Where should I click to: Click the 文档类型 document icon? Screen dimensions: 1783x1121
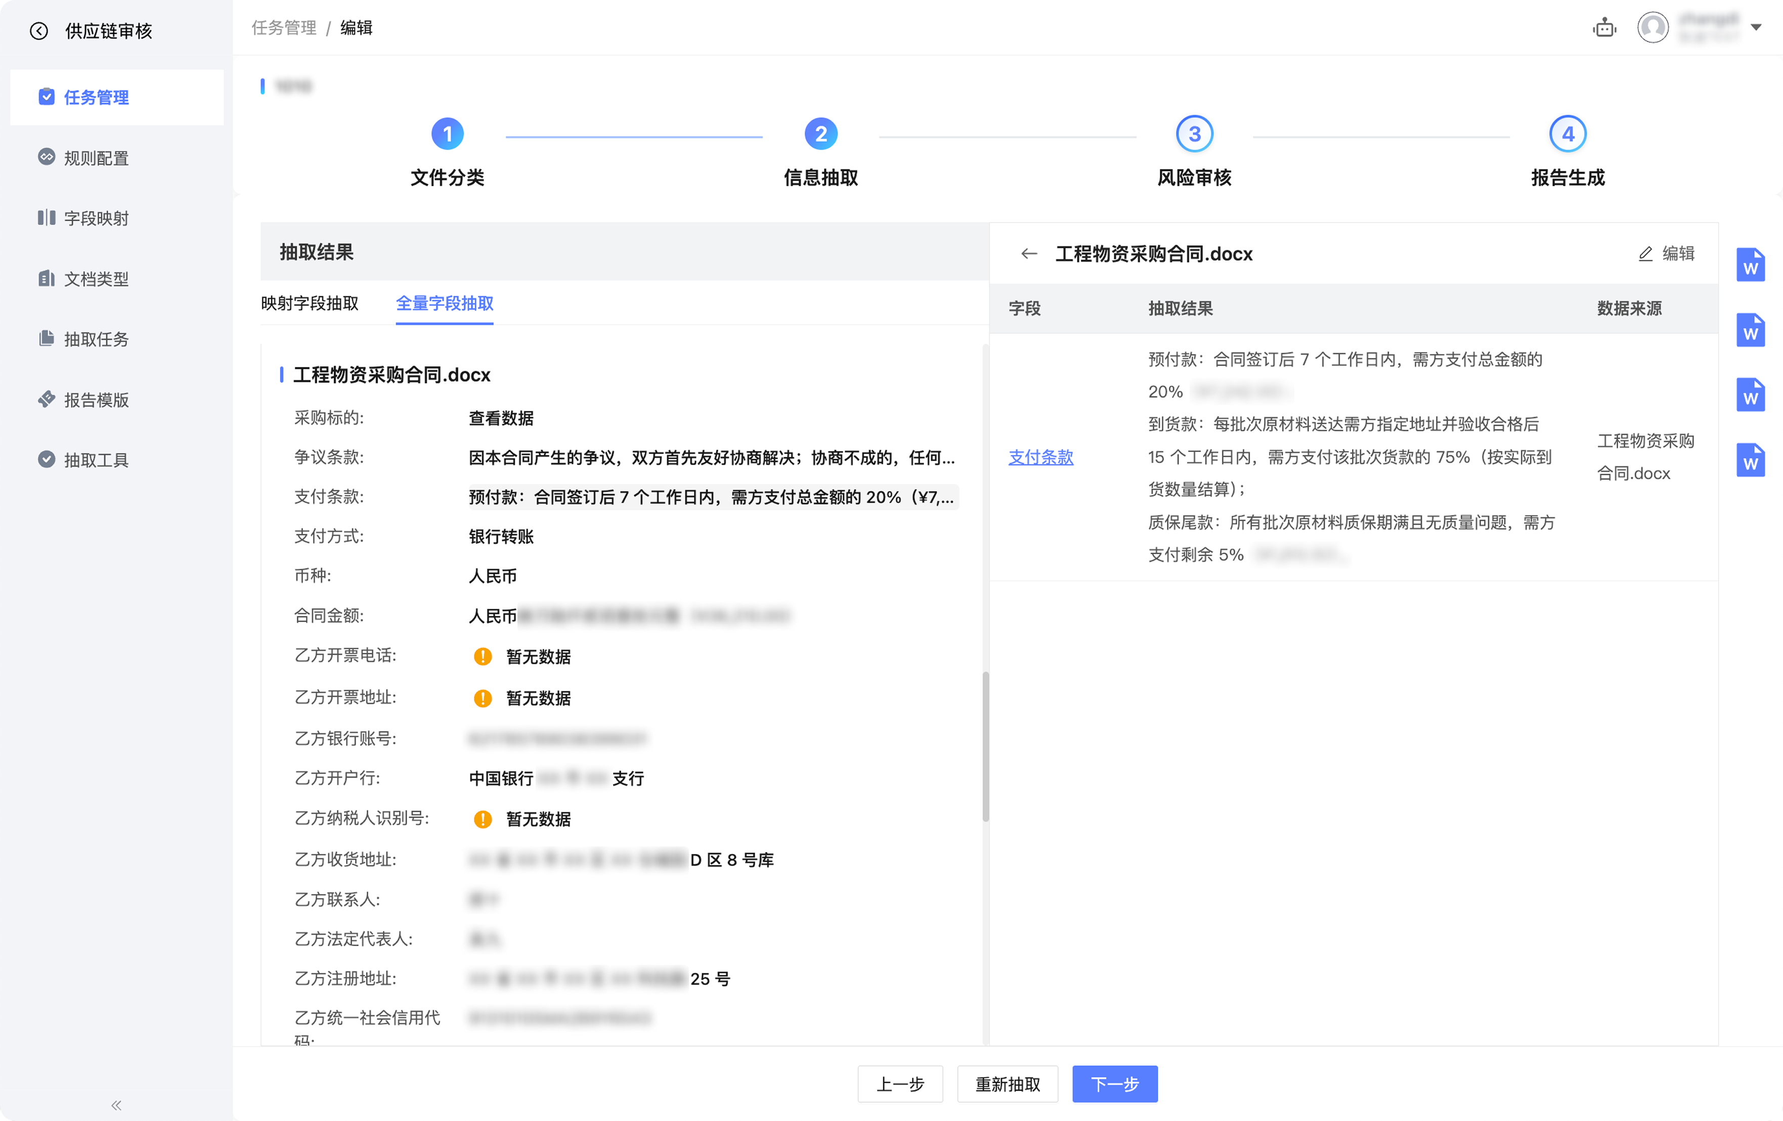point(46,279)
